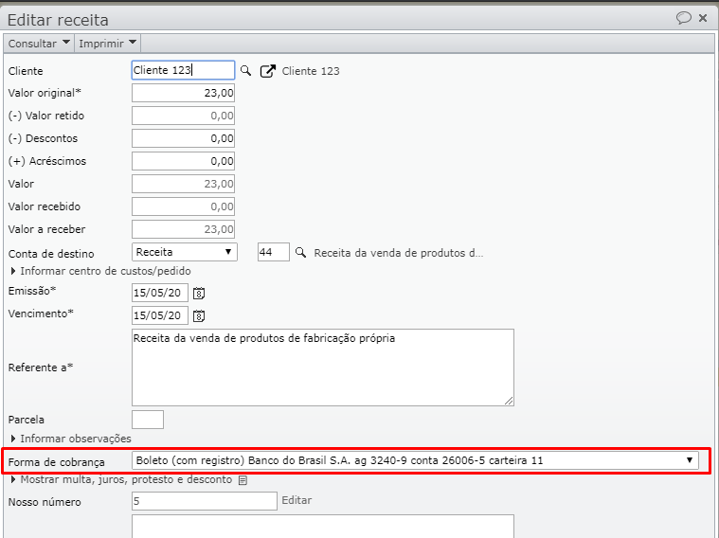Open the calendar picker for Vencimento
Screen dimensions: 719x538
(x=199, y=315)
